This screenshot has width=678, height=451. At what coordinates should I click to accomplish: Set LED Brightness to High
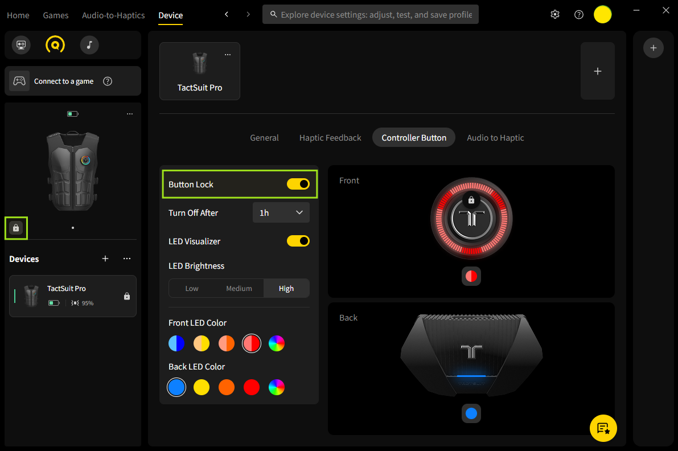[x=286, y=288]
